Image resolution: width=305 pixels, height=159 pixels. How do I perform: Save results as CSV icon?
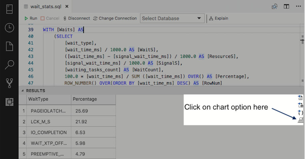tap(300, 98)
